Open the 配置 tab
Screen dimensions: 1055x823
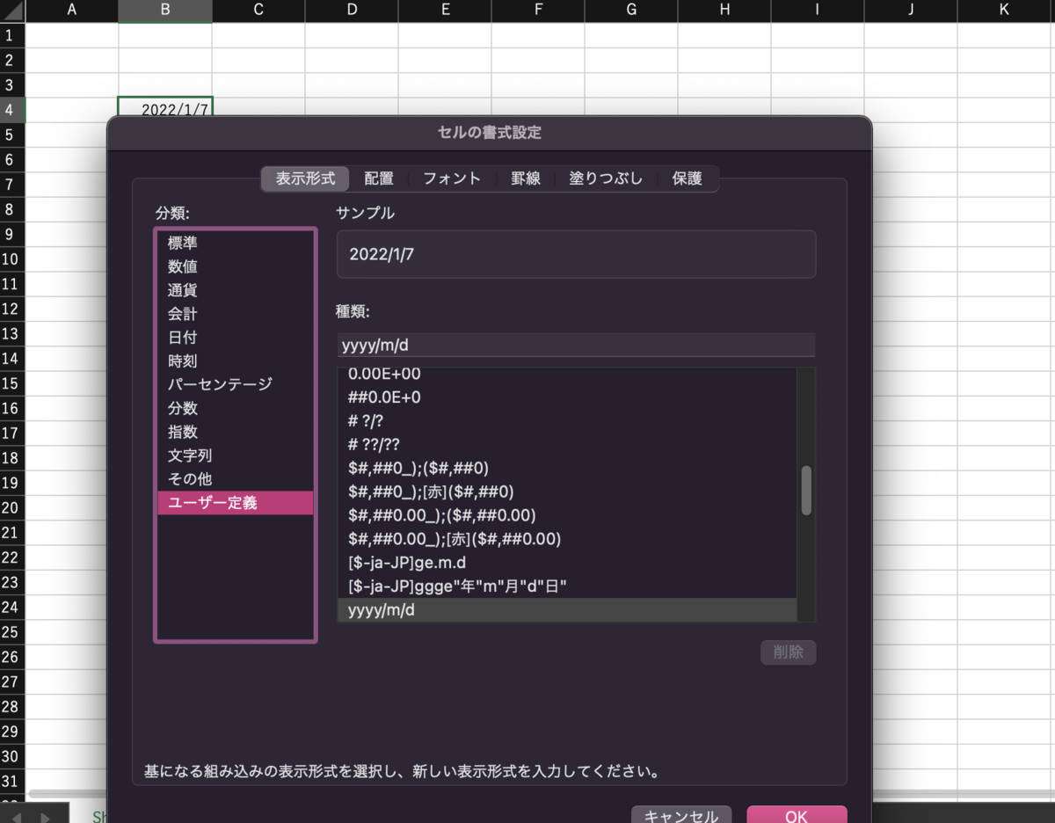(x=379, y=178)
